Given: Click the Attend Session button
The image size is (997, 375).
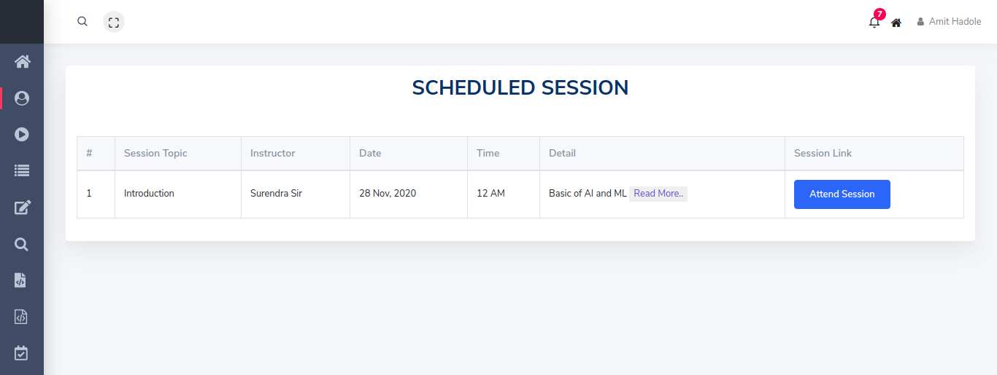Looking at the screenshot, I should pyautogui.click(x=842, y=194).
